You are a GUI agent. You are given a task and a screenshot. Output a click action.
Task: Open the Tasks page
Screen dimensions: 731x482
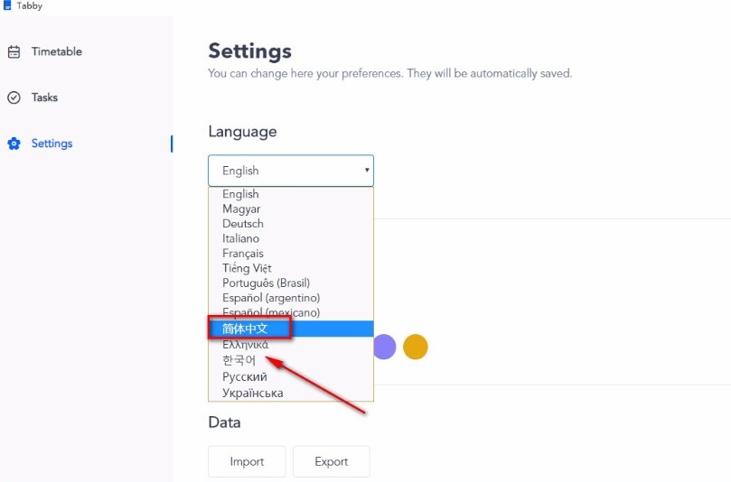tap(45, 97)
